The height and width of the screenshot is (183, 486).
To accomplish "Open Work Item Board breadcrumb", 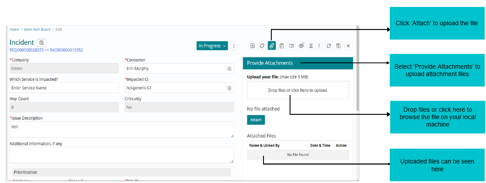I will pos(37,30).
